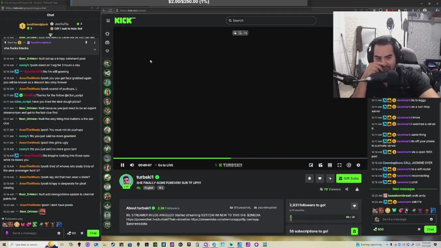Open turbski1 profile avatar

click(x=126, y=181)
